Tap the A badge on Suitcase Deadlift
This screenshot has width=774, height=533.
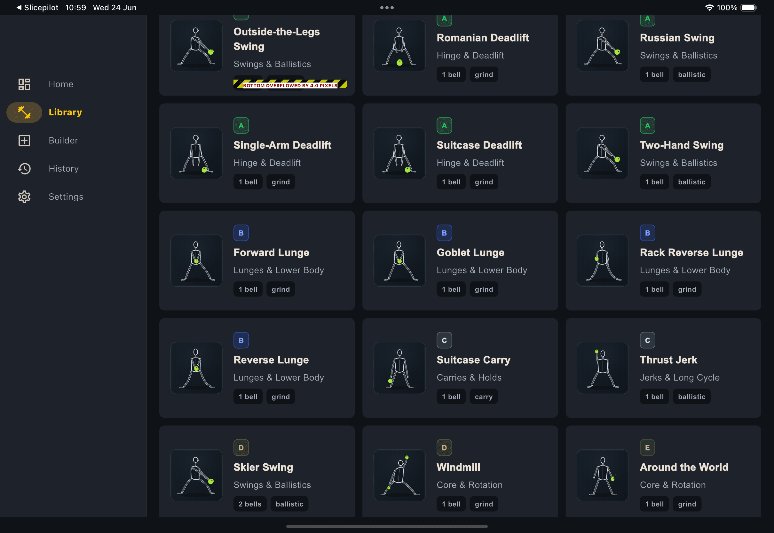coord(444,126)
